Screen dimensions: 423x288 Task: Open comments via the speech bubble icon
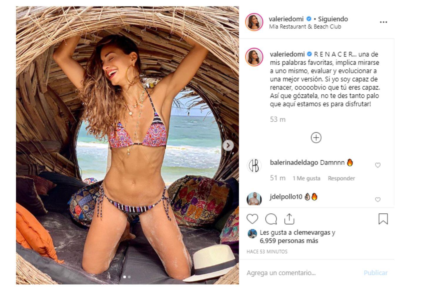271,219
